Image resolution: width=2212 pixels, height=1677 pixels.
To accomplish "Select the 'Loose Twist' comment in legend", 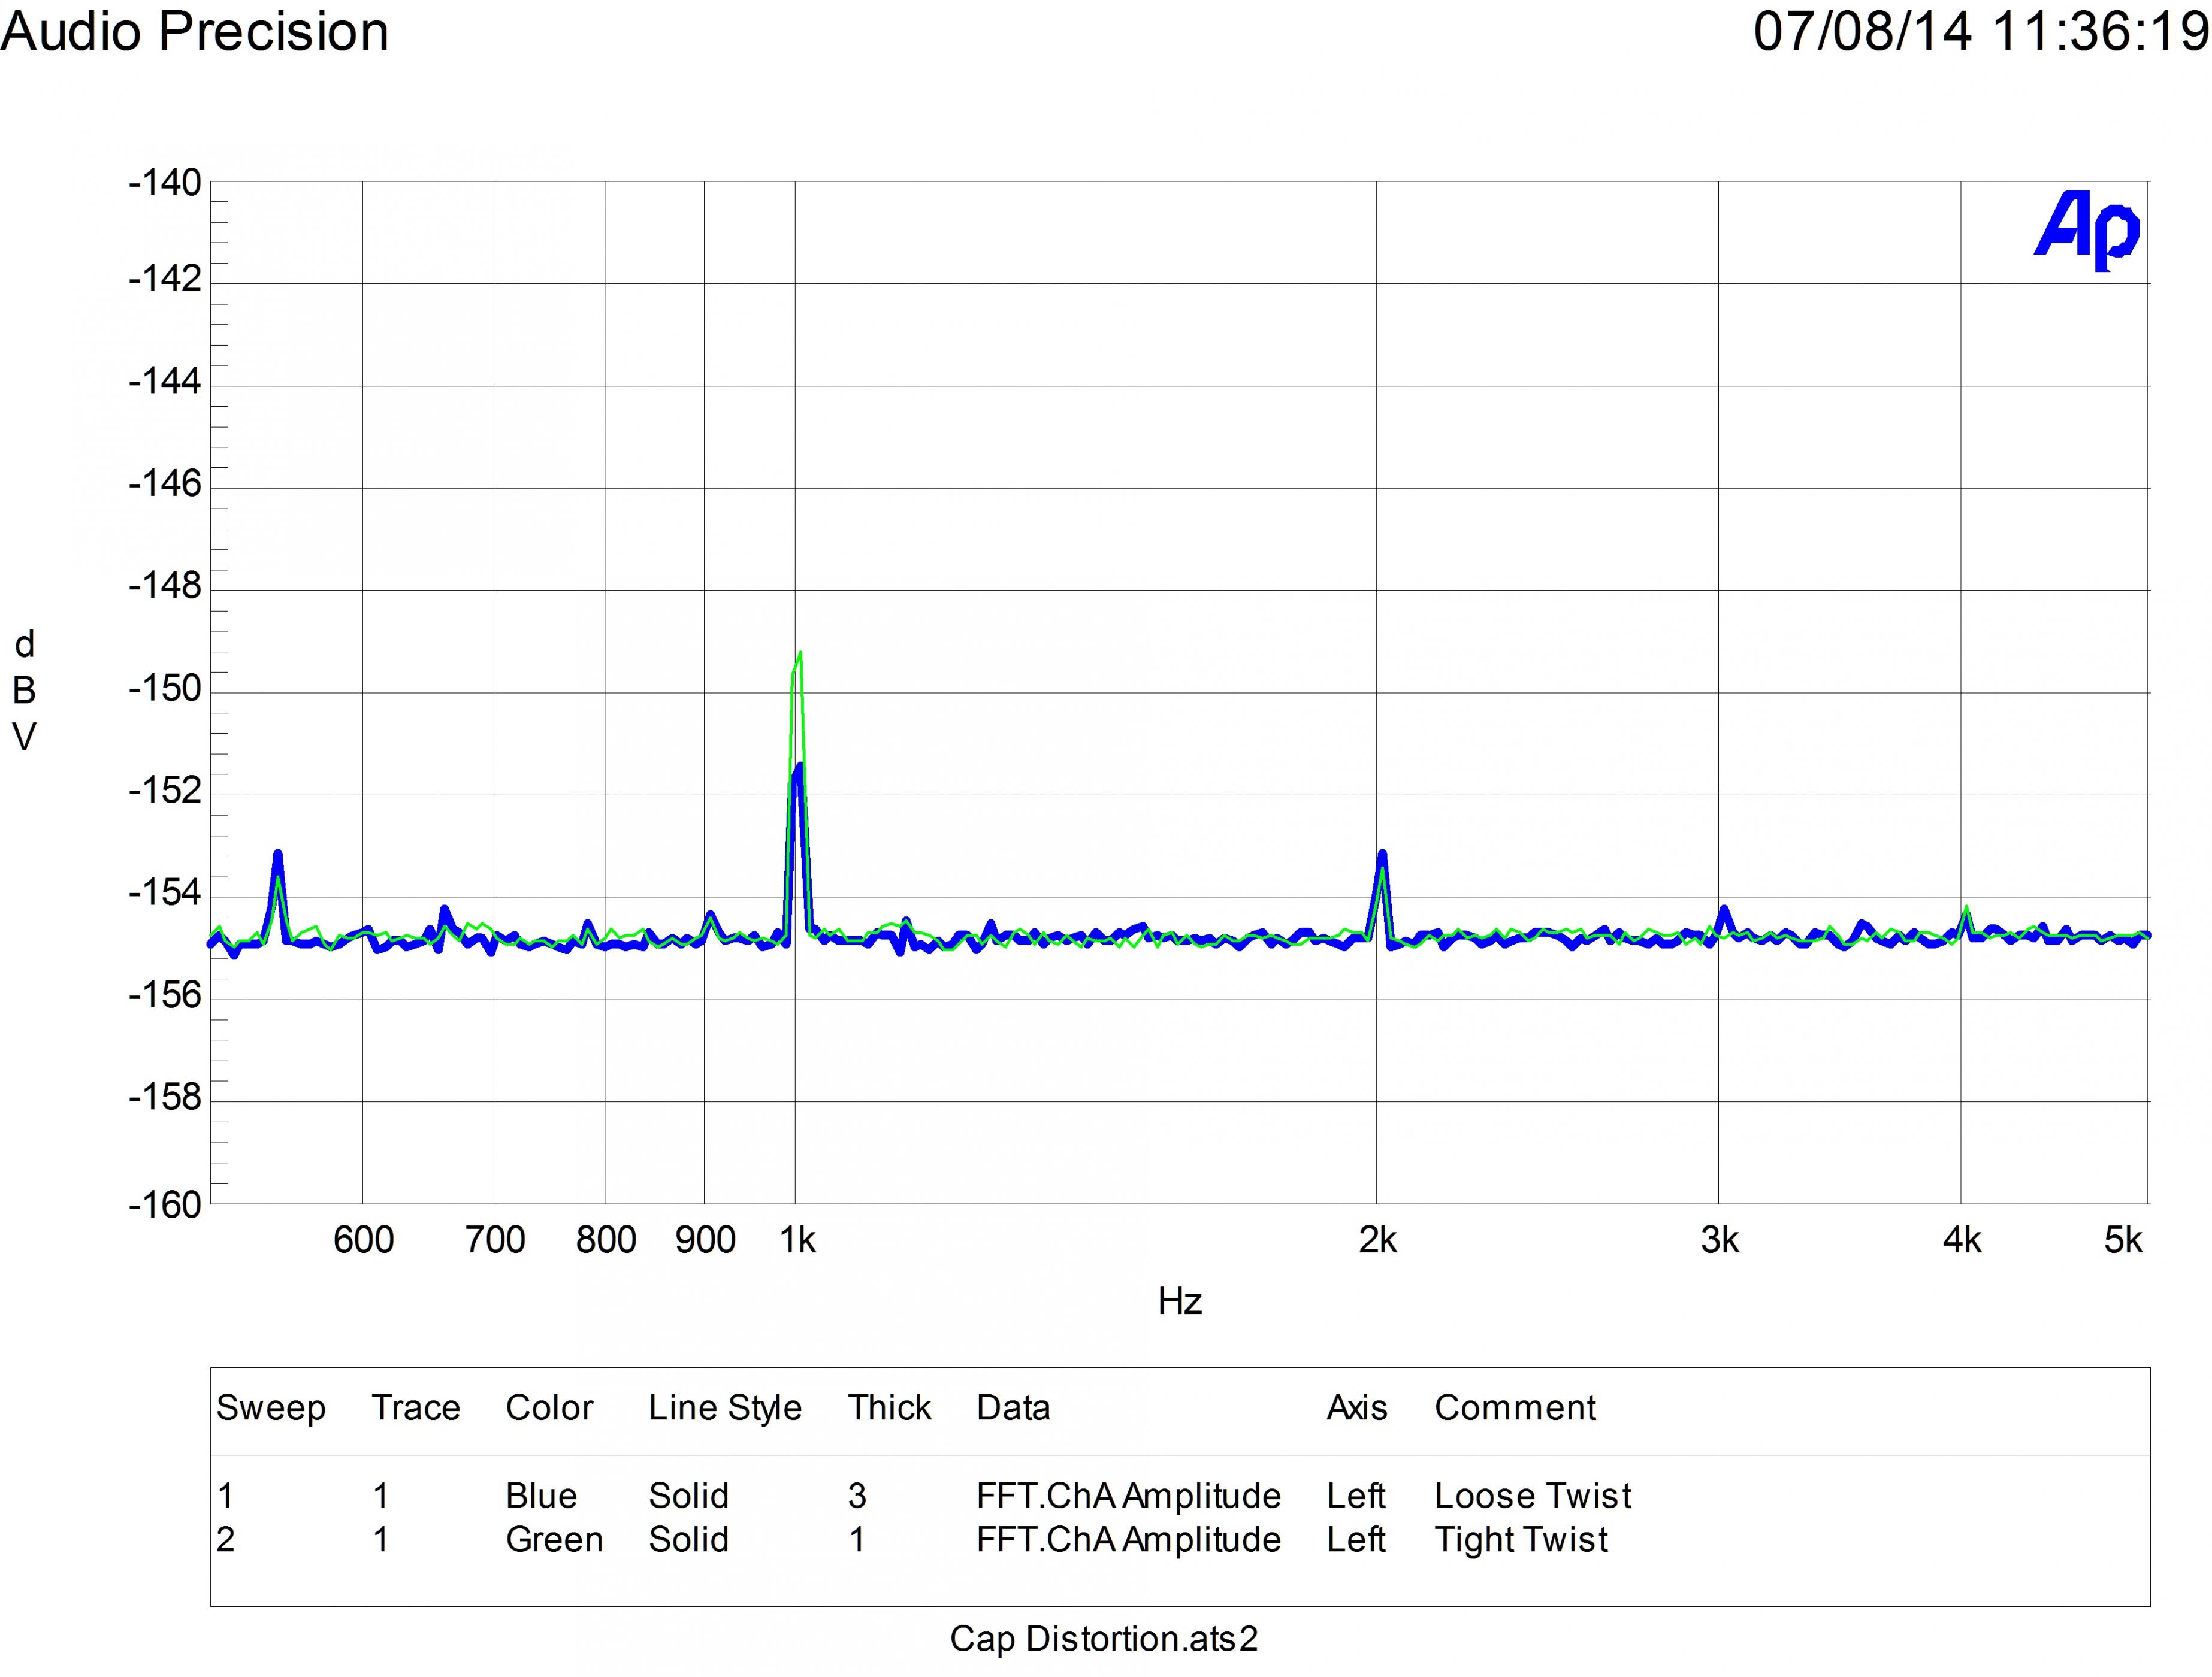I will [1532, 1495].
